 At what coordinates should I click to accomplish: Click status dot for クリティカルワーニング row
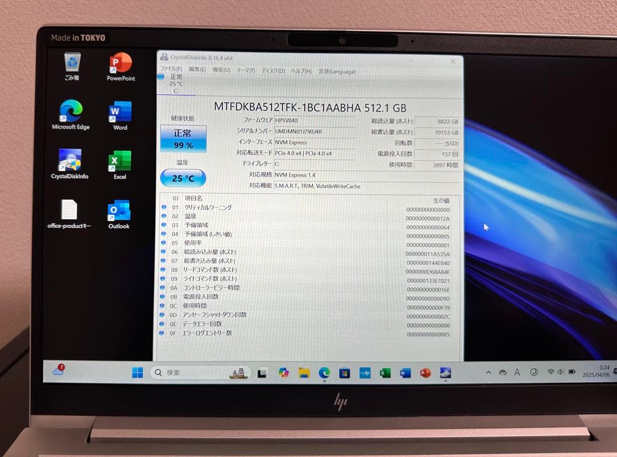164,207
